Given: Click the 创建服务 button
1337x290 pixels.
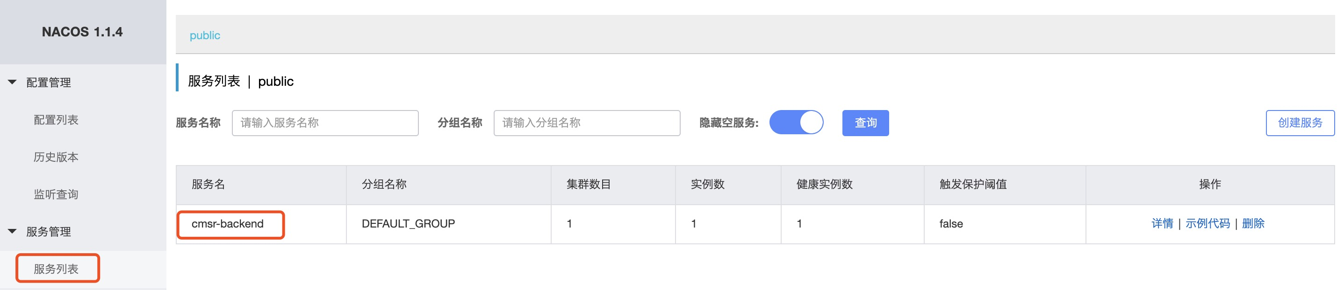Looking at the screenshot, I should (x=1300, y=123).
